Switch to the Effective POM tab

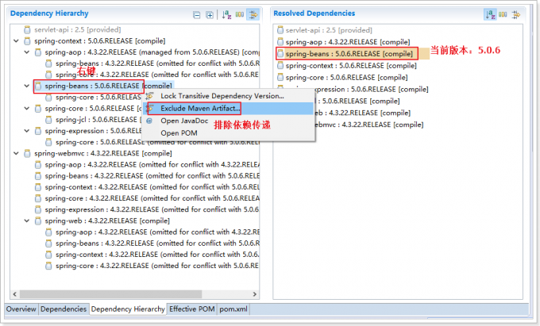coord(192,309)
